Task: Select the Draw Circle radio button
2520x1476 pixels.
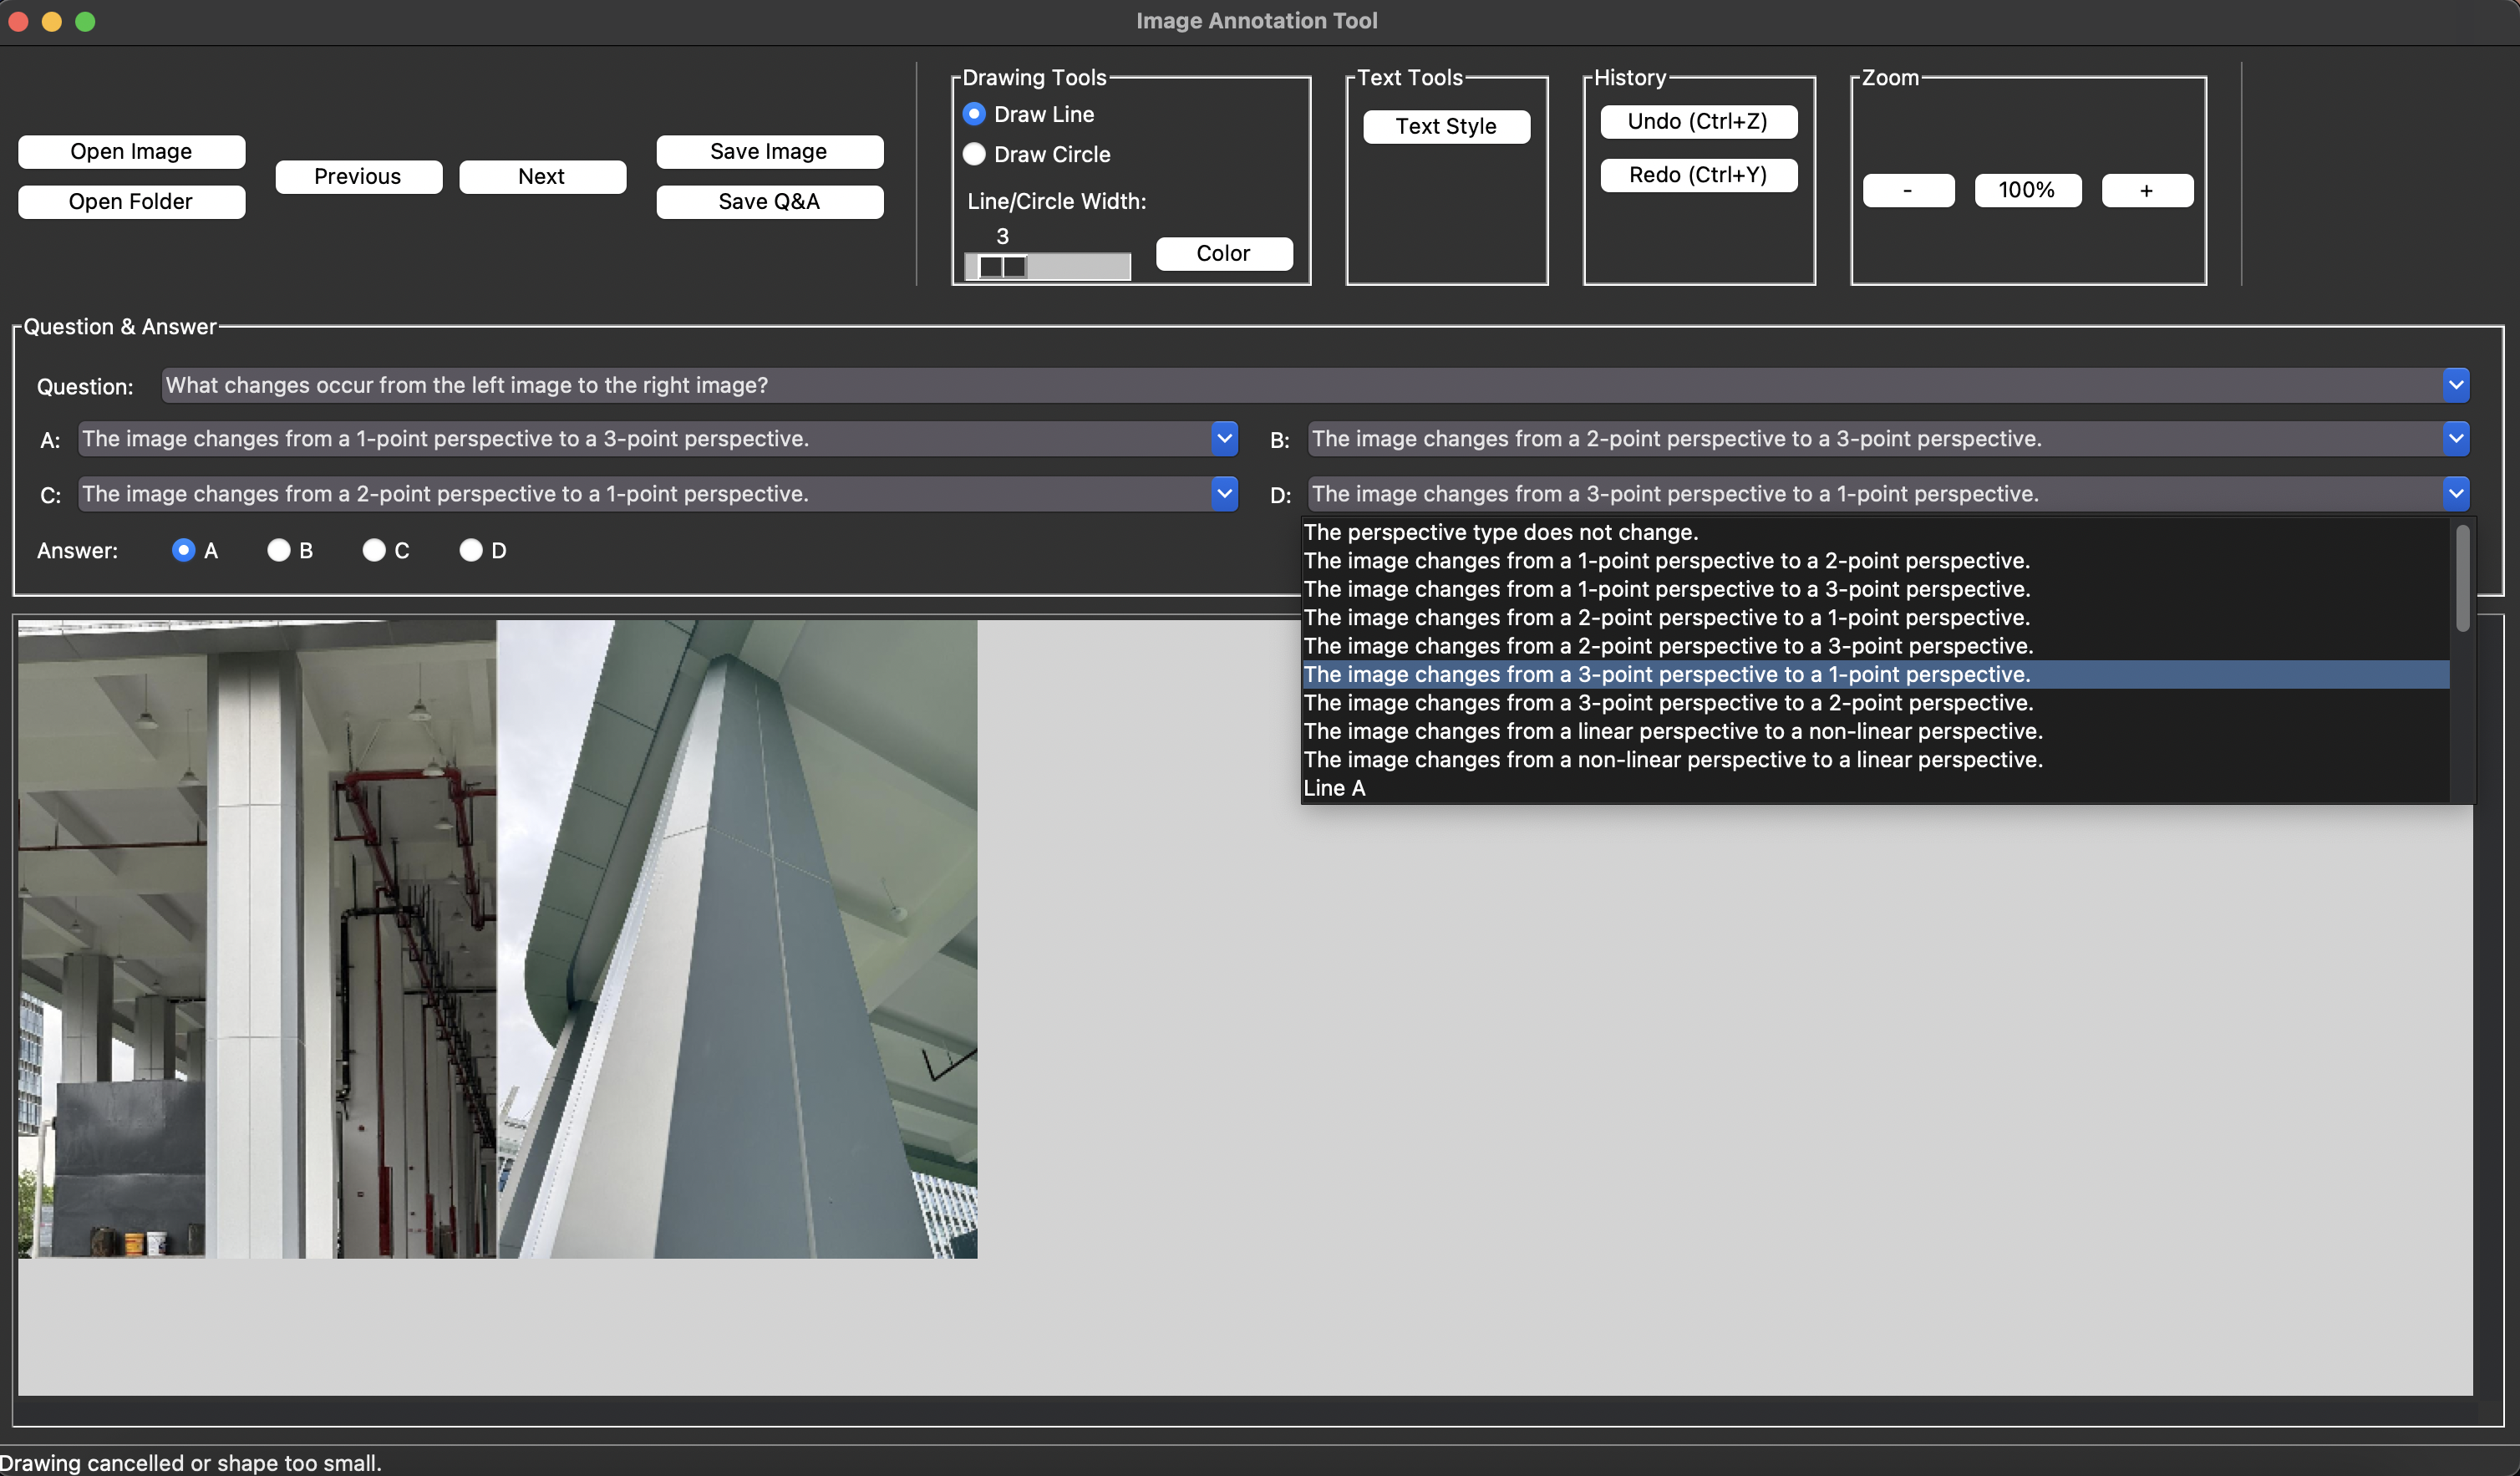Action: click(x=974, y=154)
